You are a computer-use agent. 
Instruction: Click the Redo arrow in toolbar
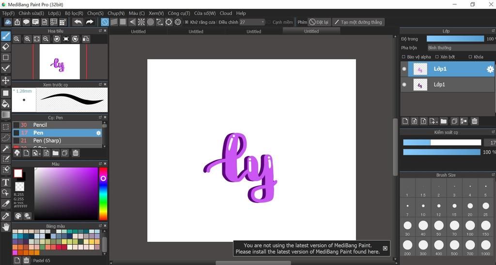[90, 22]
